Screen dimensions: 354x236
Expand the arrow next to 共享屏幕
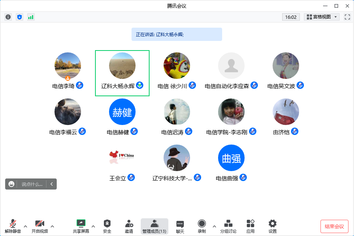93,226
